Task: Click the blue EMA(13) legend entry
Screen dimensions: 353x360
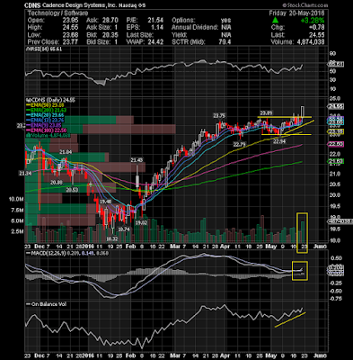Action: pyautogui.click(x=46, y=121)
